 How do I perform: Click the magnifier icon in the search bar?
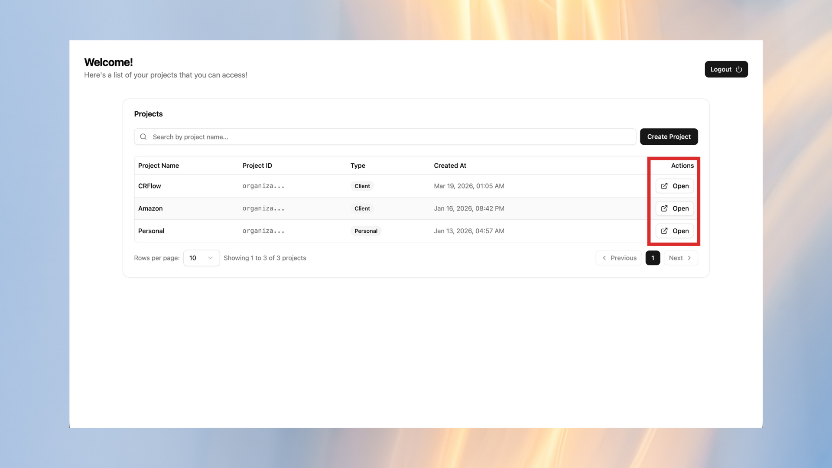point(143,136)
